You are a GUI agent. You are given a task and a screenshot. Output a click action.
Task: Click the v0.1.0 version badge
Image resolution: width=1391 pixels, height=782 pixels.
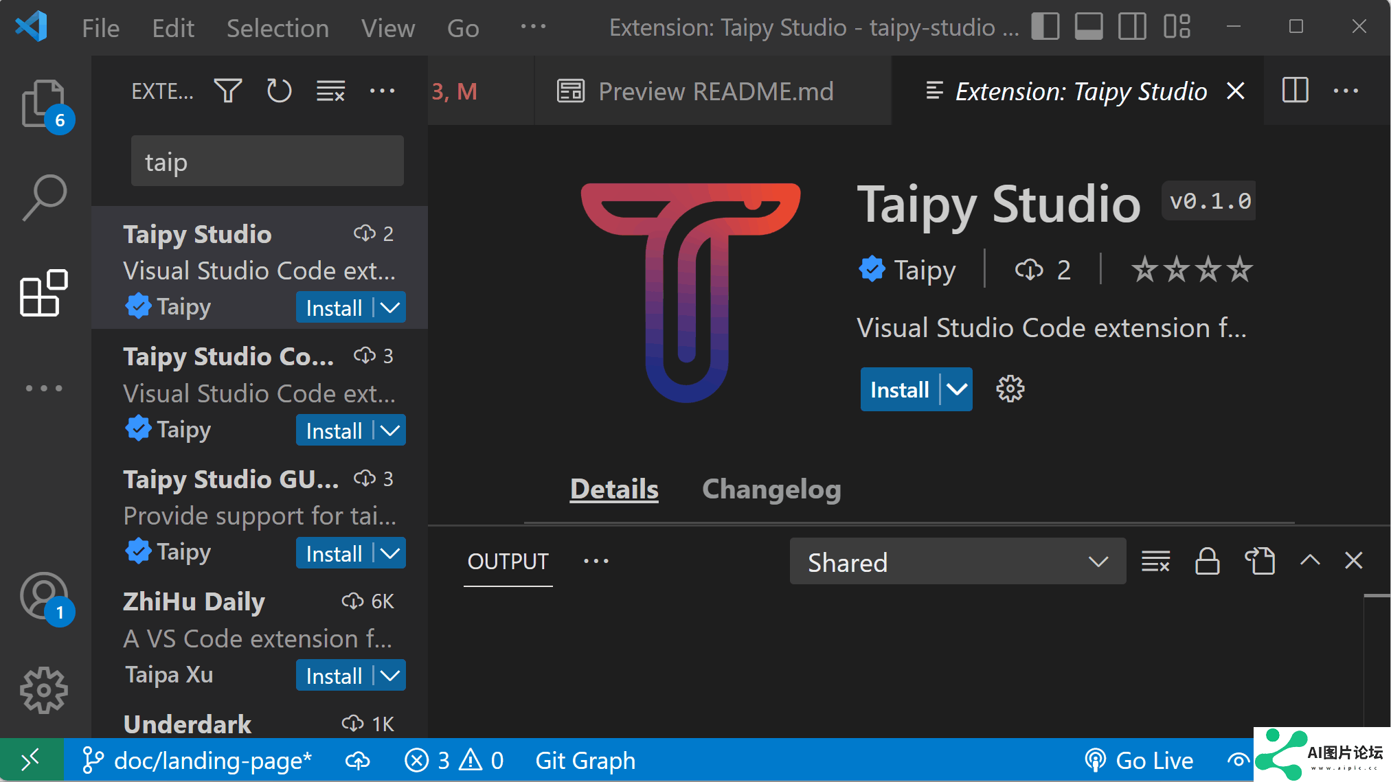[1209, 201]
